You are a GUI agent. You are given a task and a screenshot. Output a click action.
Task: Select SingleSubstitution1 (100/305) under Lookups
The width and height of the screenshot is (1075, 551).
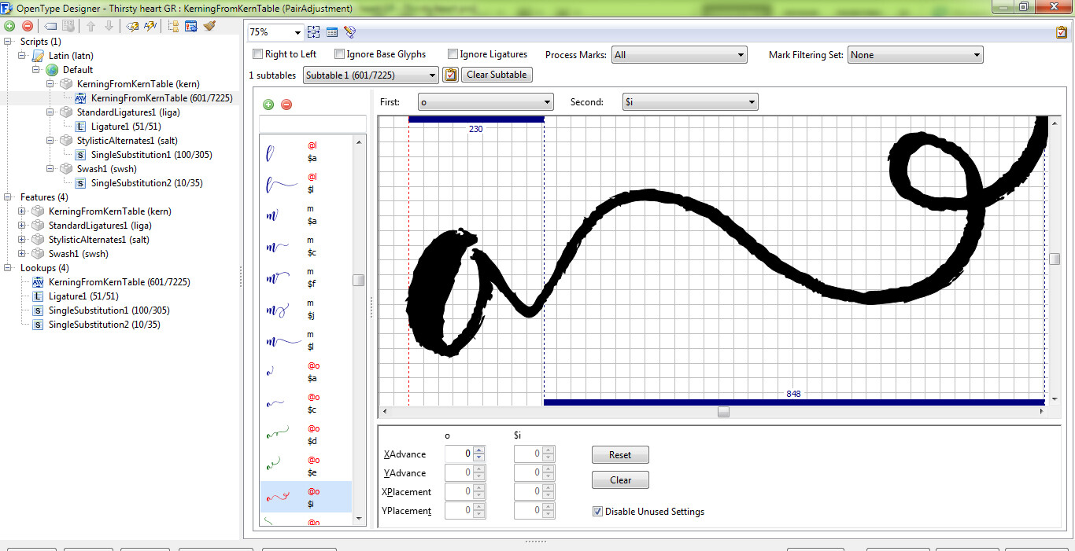[109, 310]
